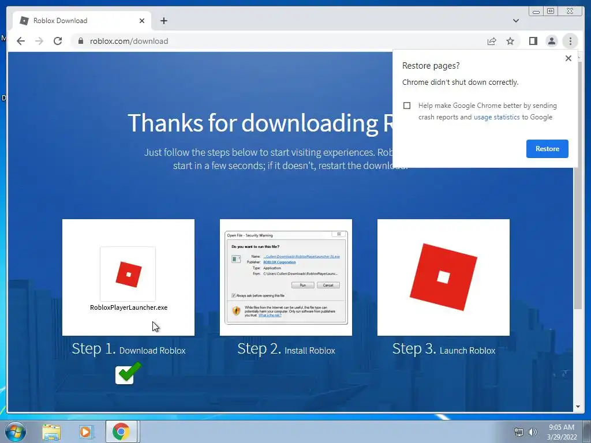Close the Chrome window
The height and width of the screenshot is (443, 591).
coord(570,12)
